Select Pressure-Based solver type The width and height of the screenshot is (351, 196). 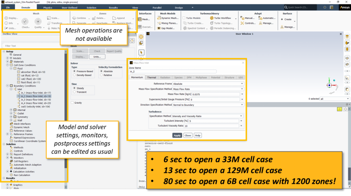pos(74,71)
